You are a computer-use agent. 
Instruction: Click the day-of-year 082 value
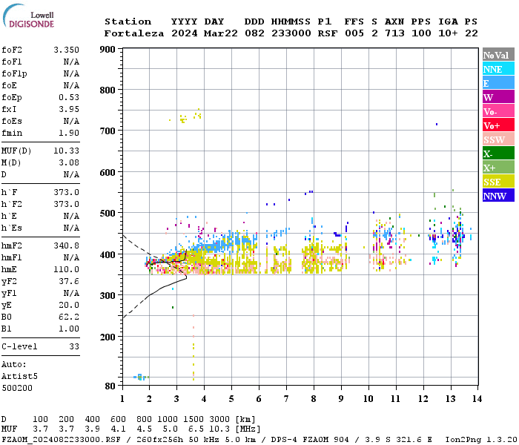254,33
